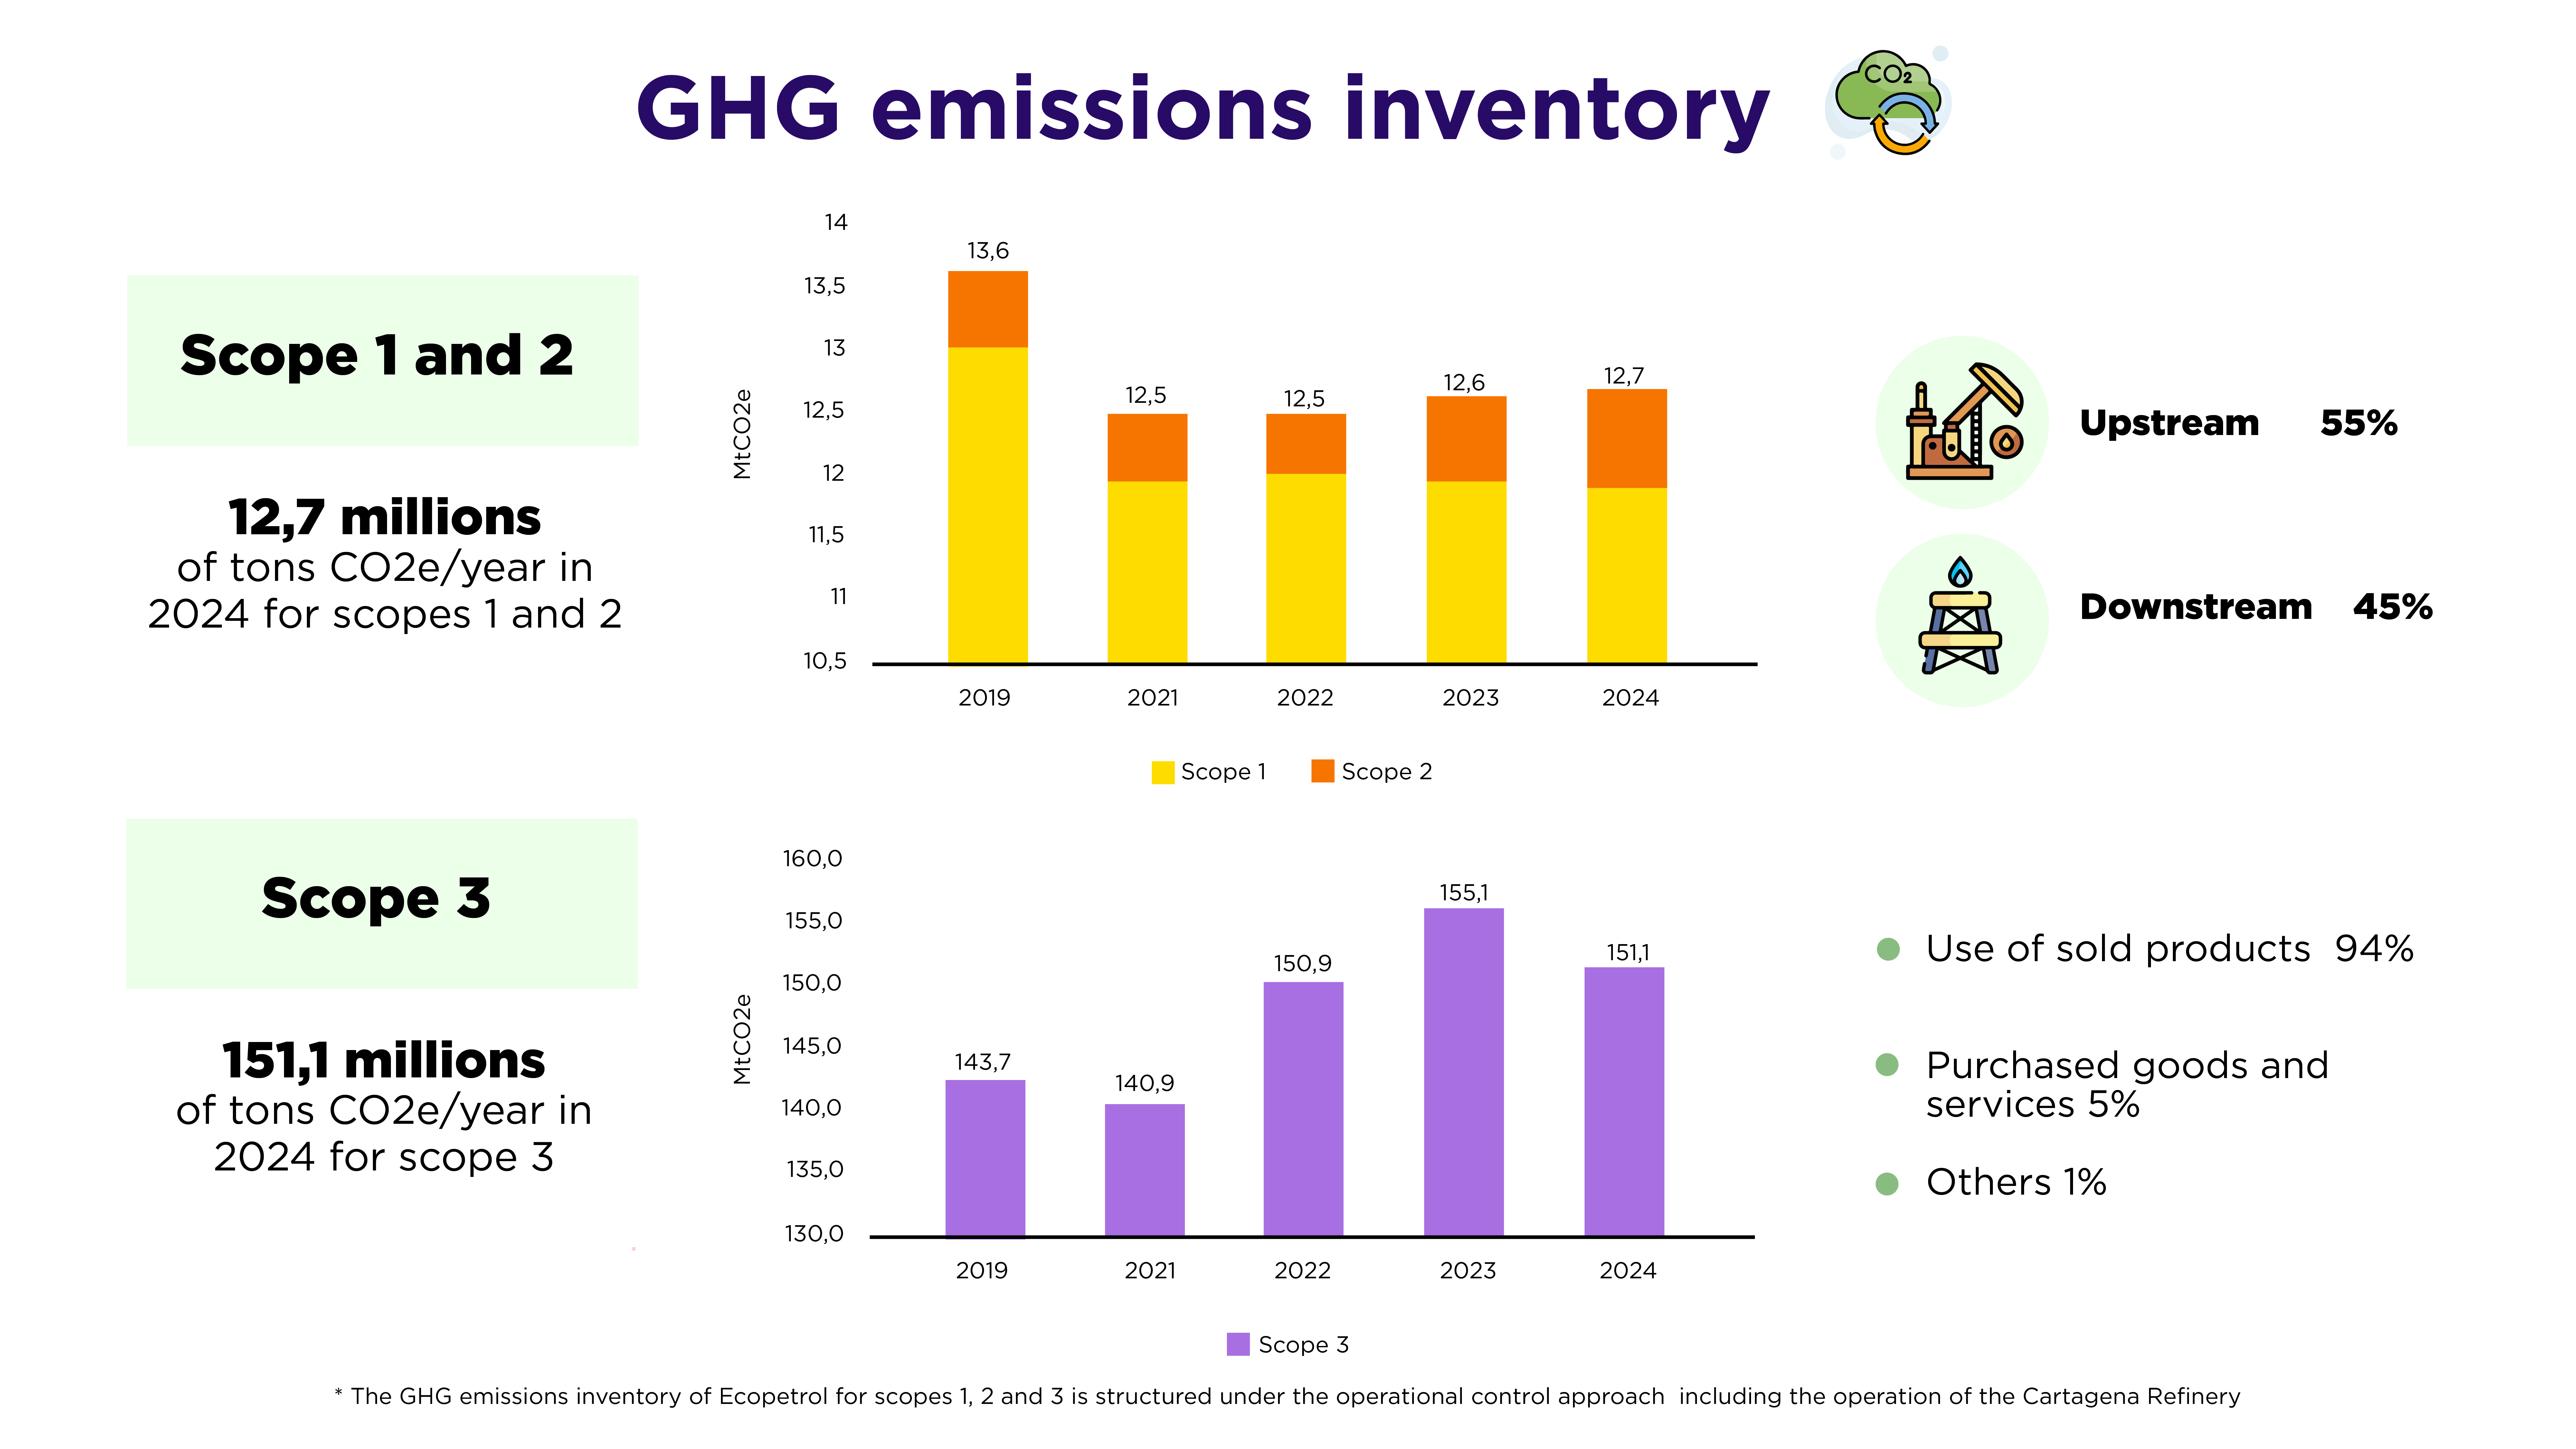The width and height of the screenshot is (2576, 1449).
Task: Click the 2021 purple bar in Scope 3 chart
Action: click(1145, 1170)
